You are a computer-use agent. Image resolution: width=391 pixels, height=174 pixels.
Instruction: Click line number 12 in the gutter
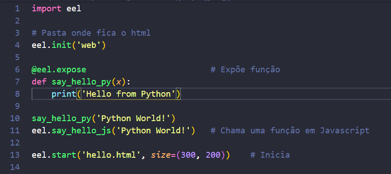15,143
